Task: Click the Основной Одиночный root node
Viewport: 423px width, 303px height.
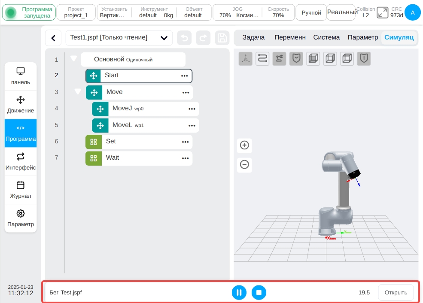Action: pyautogui.click(x=133, y=60)
